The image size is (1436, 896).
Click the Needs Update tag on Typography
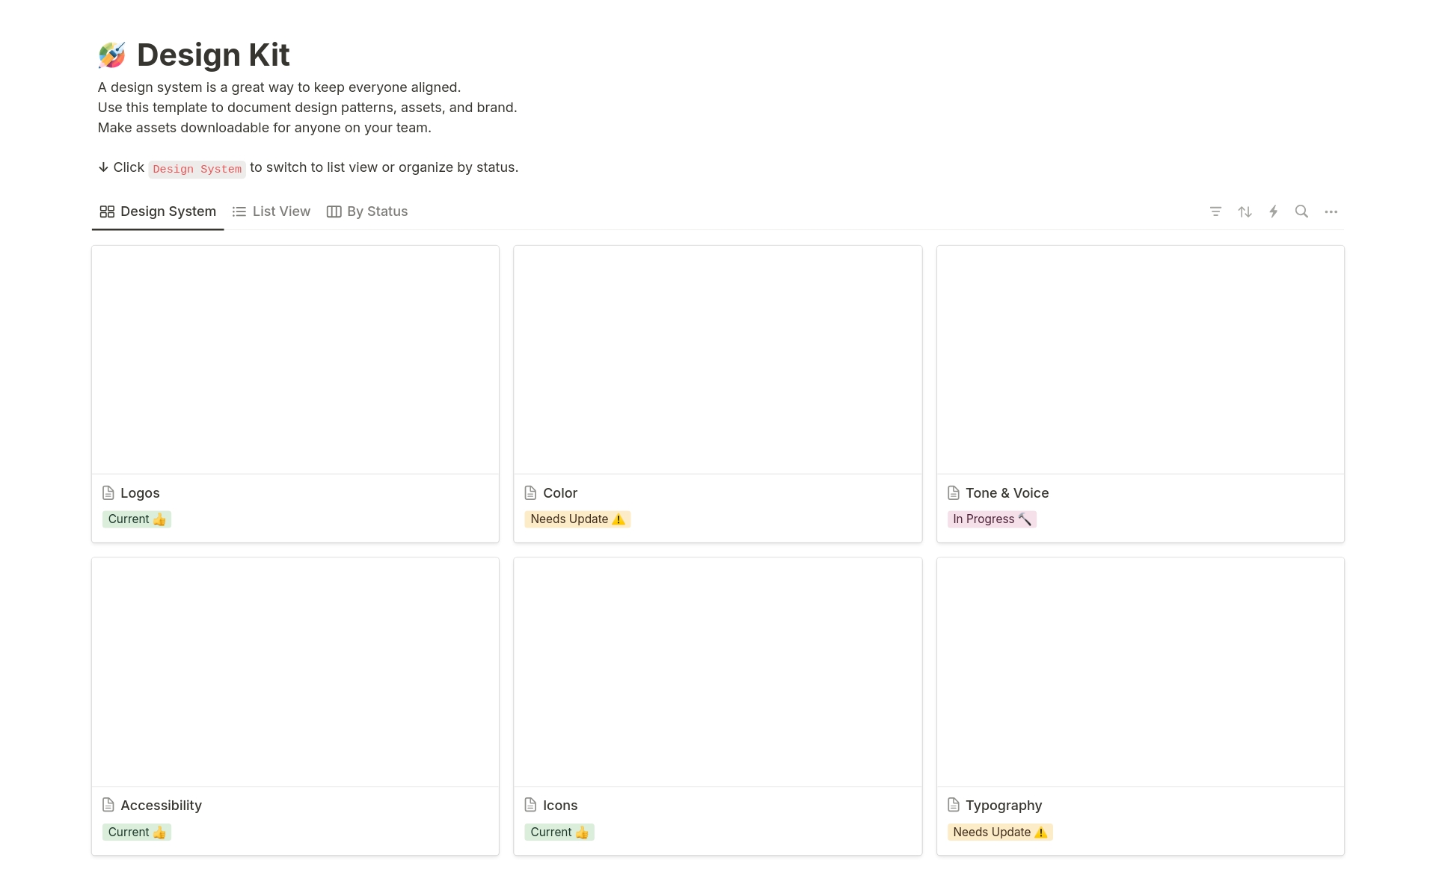pyautogui.click(x=999, y=831)
